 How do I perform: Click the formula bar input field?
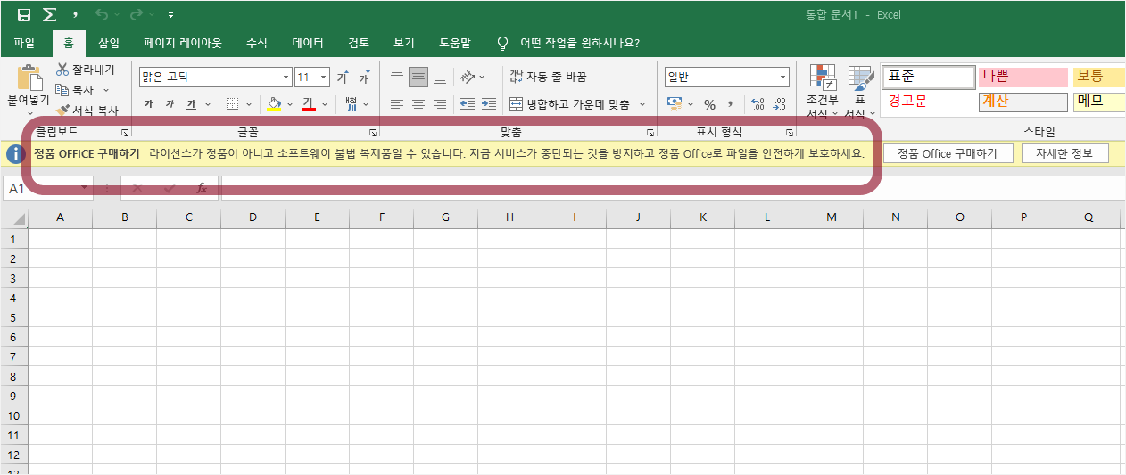click(x=674, y=188)
